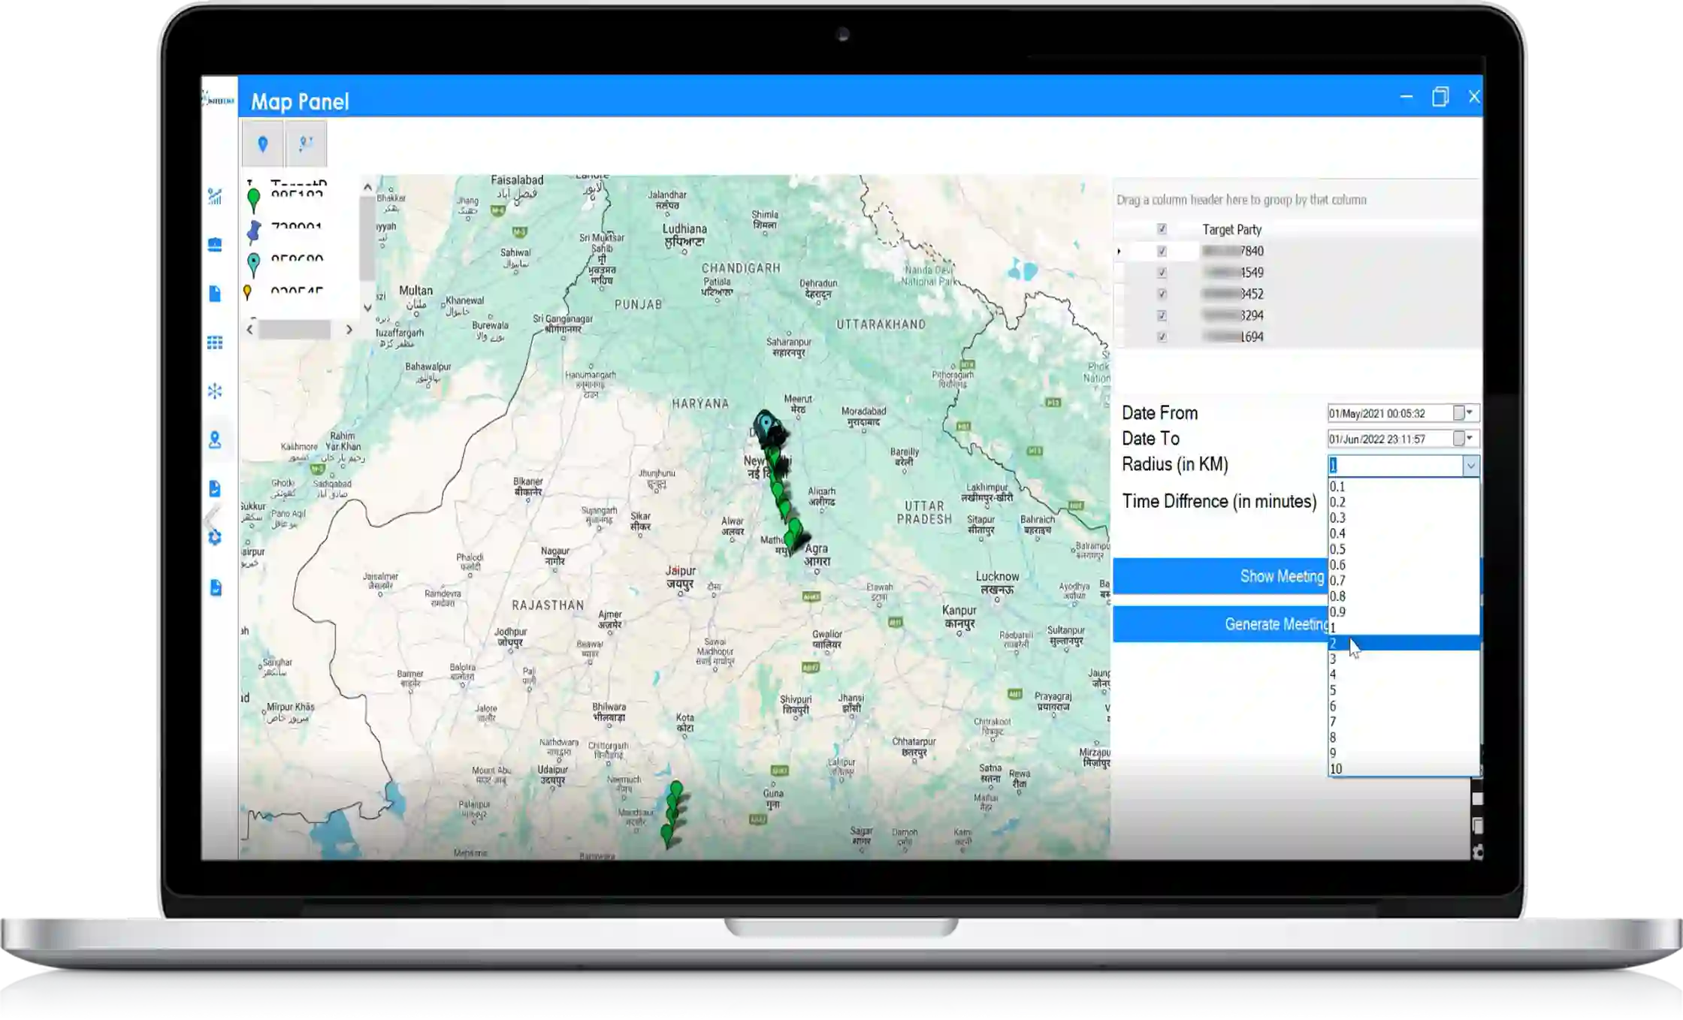This screenshot has height=1020, width=1683.
Task: Uncheck the Target Party header checkbox
Action: tap(1162, 230)
